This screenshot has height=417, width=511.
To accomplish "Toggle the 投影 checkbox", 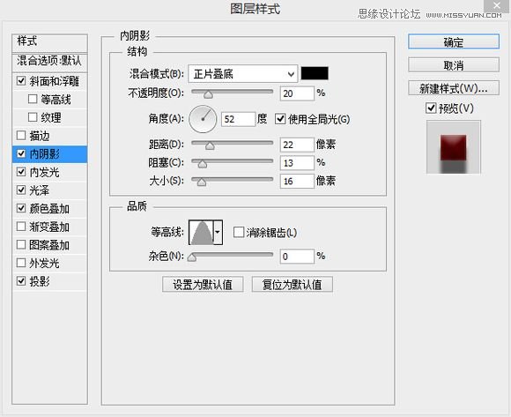I will (x=21, y=280).
